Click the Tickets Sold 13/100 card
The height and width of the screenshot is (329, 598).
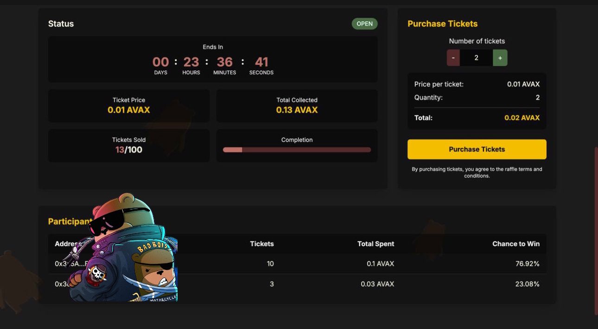click(129, 146)
